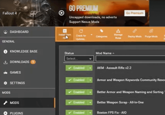Click the Fallout 4 game banner image
165x115 pixels.
coord(33,13)
